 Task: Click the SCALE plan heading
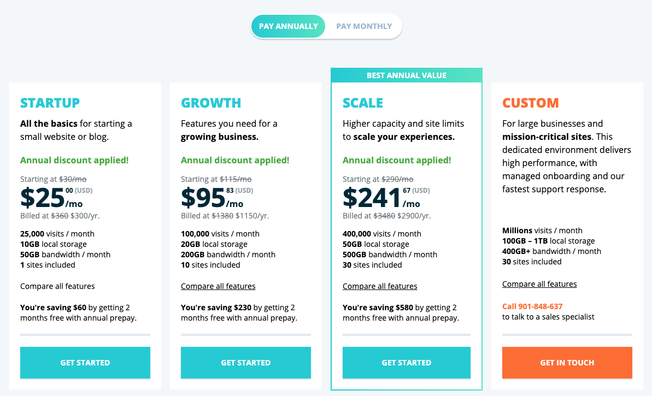click(362, 103)
